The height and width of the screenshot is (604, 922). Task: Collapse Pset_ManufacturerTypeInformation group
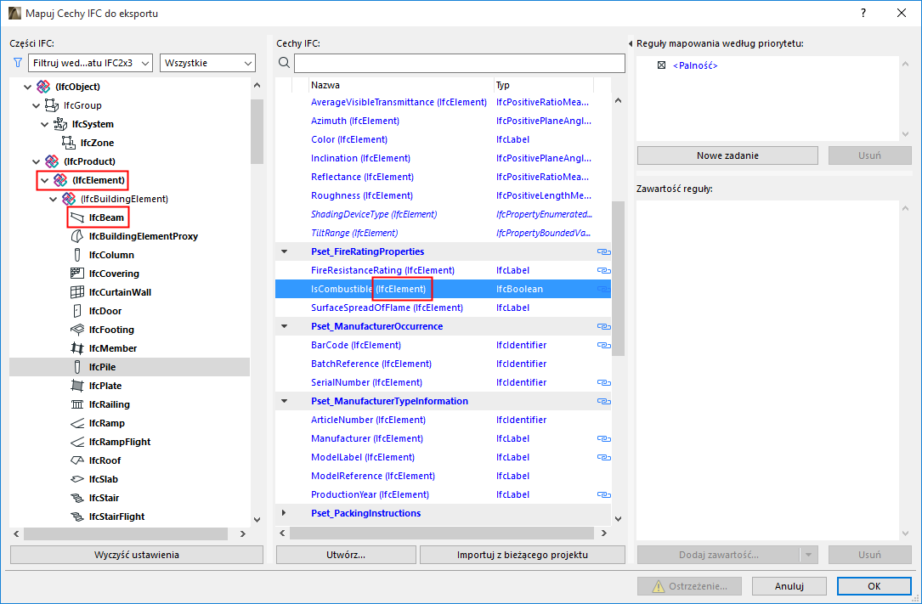click(284, 401)
